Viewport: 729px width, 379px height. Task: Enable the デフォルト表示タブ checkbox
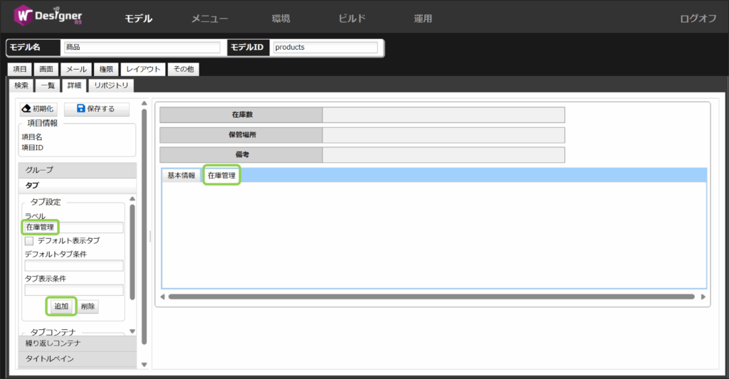[30, 241]
